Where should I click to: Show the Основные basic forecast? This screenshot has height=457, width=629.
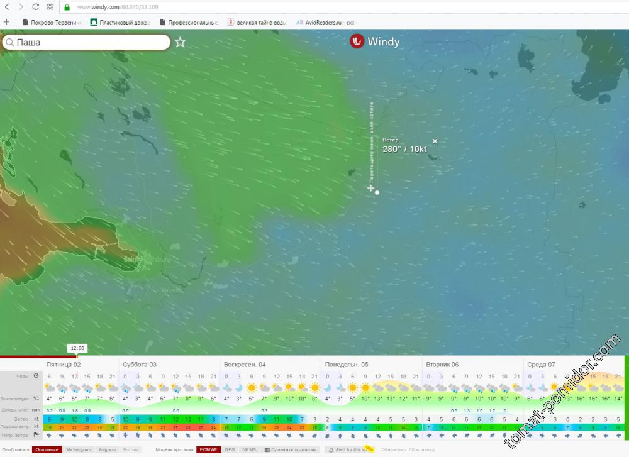[47, 449]
